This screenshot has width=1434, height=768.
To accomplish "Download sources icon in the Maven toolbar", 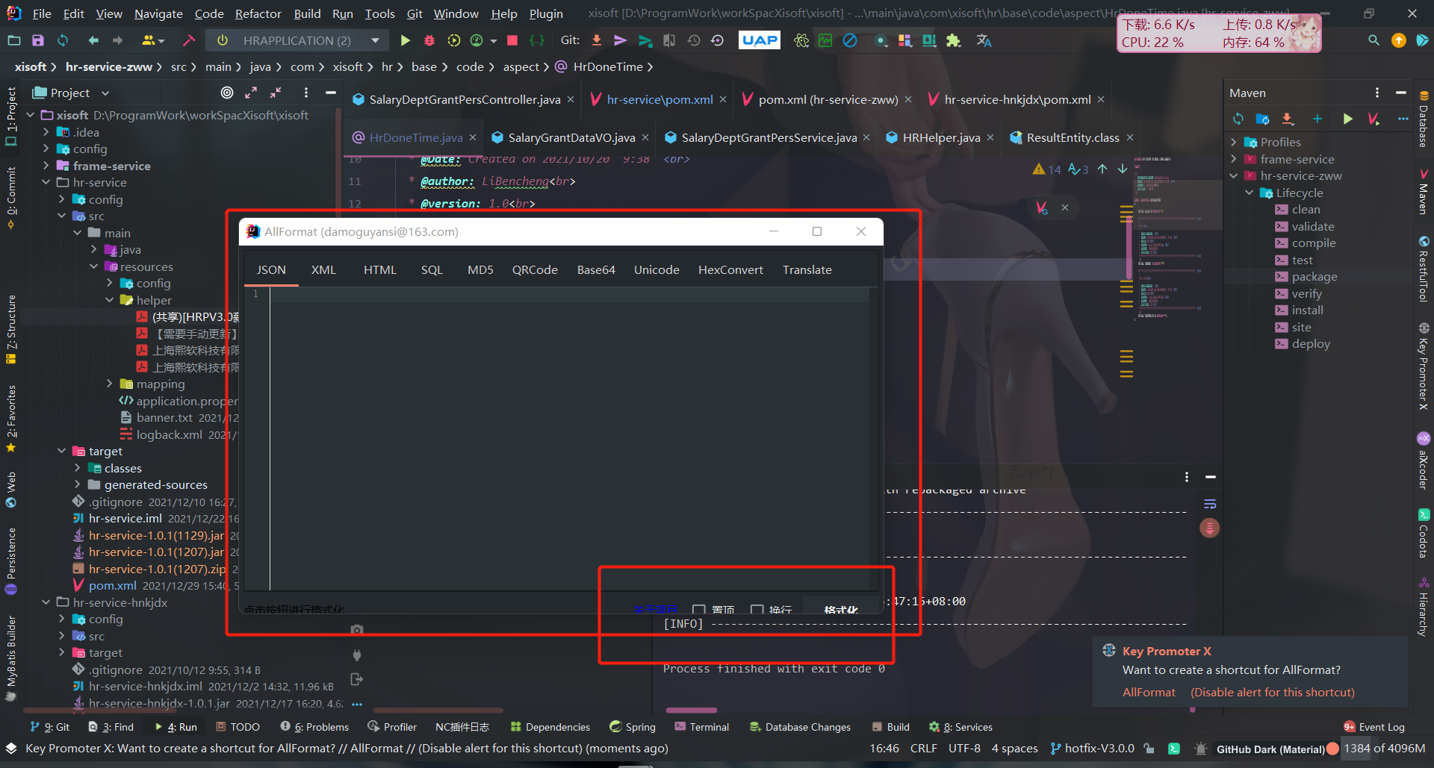I will pos(1288,119).
